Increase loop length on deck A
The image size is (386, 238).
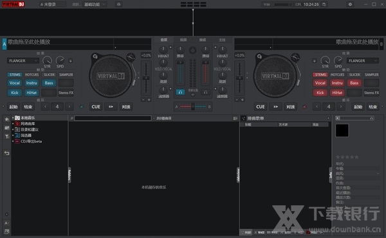(x=69, y=106)
